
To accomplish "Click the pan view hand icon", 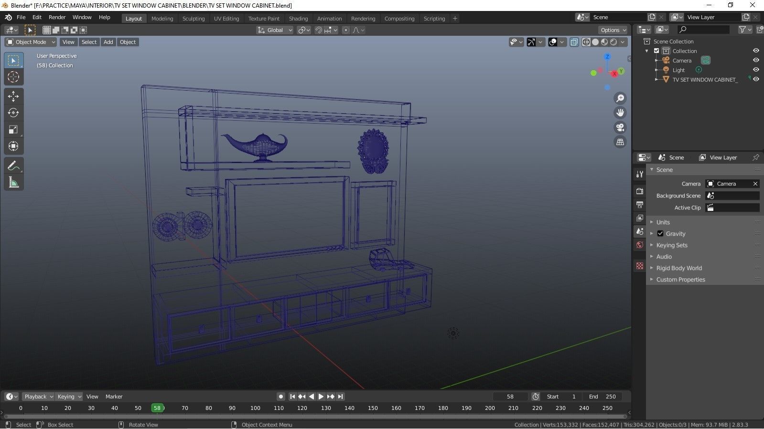I will pyautogui.click(x=620, y=113).
